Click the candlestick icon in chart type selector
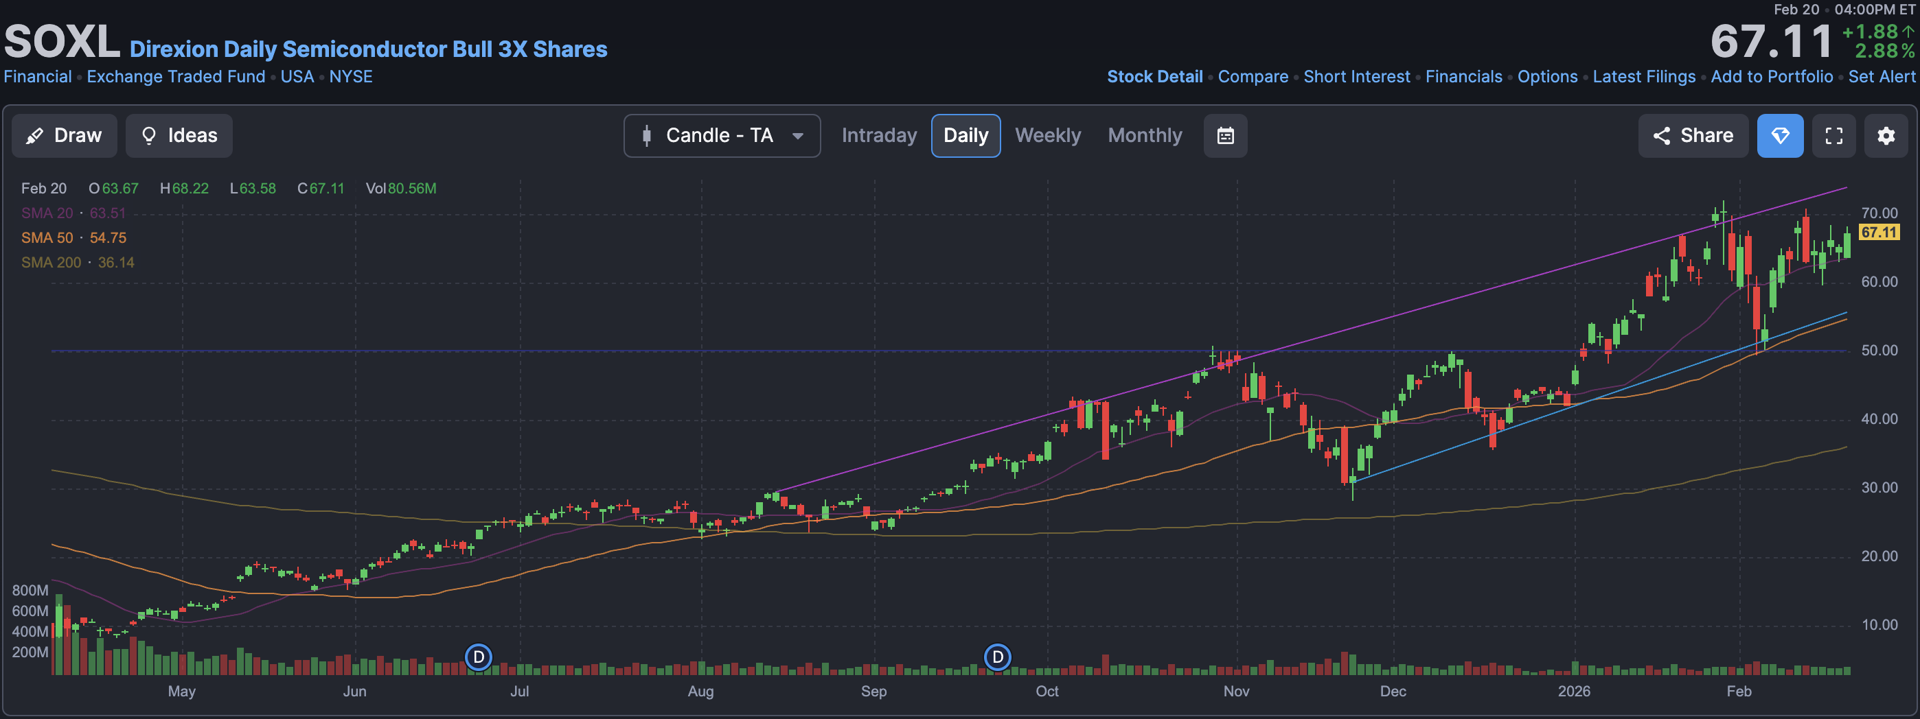 click(x=647, y=135)
